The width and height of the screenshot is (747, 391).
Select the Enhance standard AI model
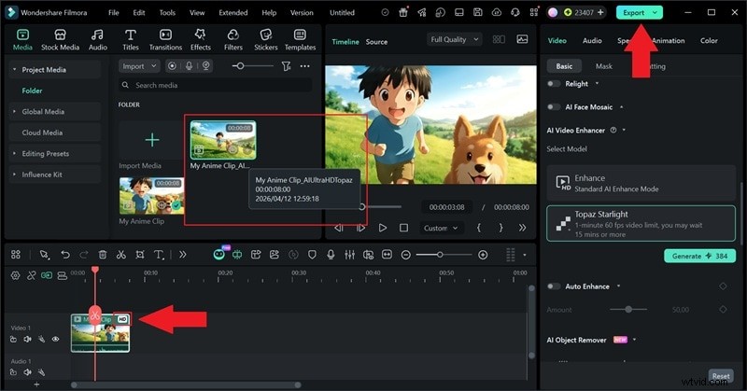641,183
